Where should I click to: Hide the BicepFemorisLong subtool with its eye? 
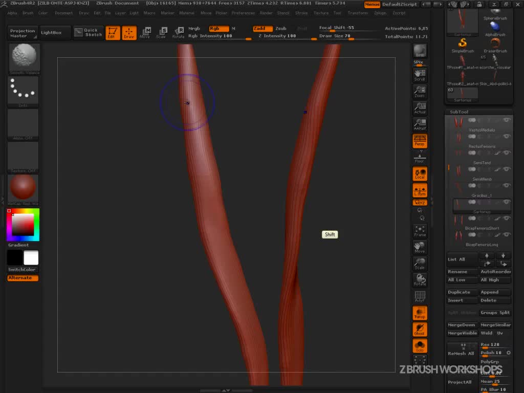pos(507,234)
